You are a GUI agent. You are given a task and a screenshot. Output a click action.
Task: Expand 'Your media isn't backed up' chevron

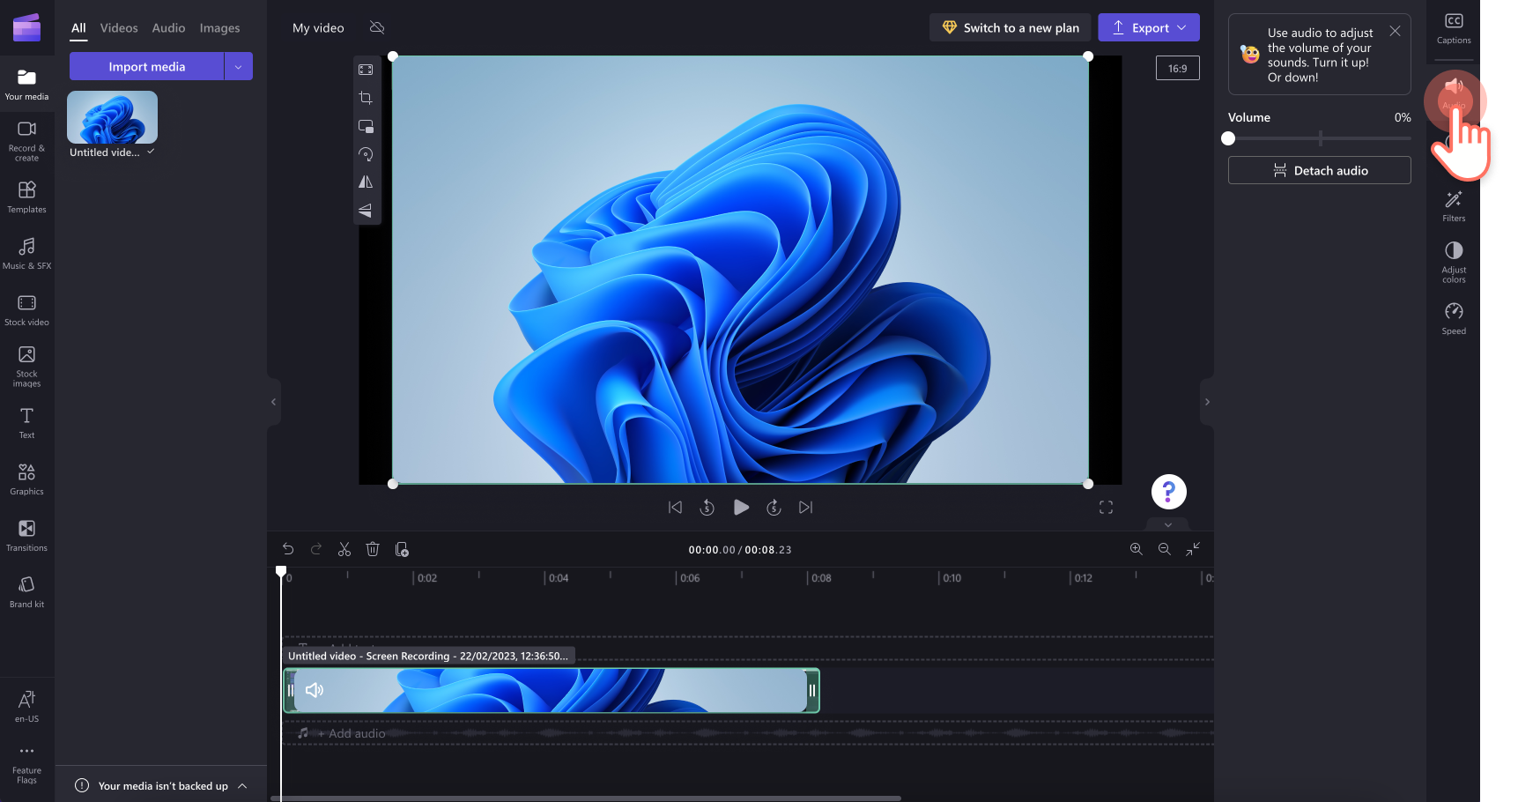tap(243, 785)
